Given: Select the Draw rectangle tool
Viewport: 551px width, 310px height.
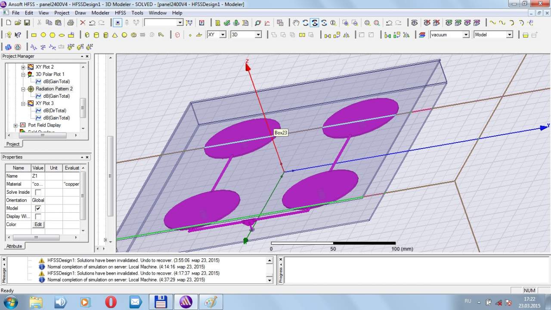Looking at the screenshot, I should pos(34,35).
